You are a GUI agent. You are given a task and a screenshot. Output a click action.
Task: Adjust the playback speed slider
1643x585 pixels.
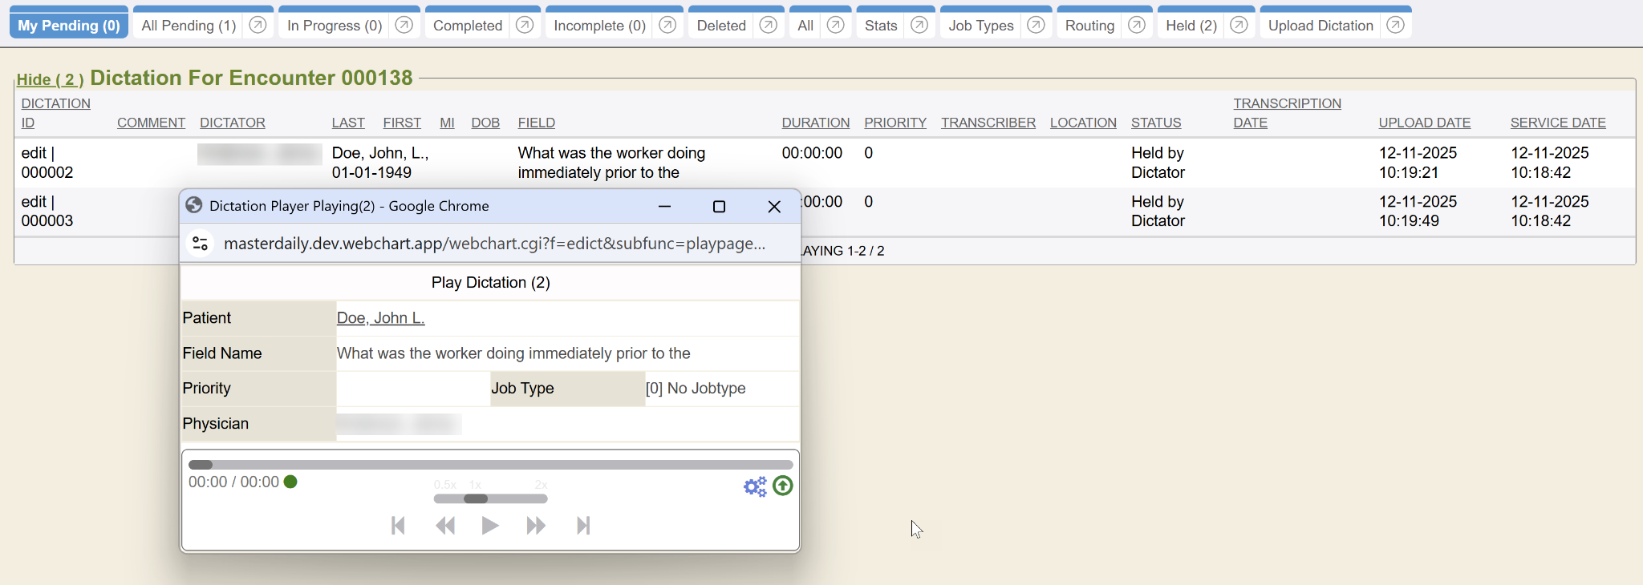point(476,498)
